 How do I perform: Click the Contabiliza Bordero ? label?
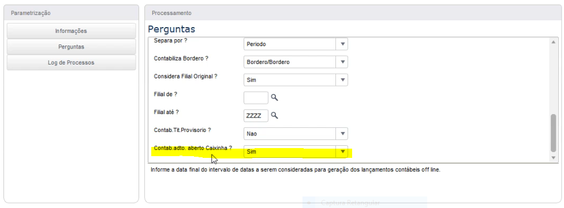[x=181, y=58]
